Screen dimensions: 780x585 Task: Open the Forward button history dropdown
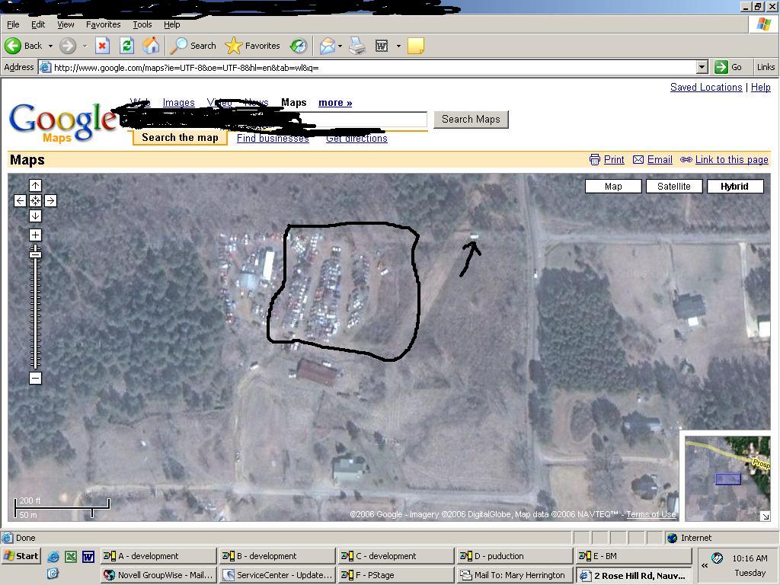click(85, 46)
